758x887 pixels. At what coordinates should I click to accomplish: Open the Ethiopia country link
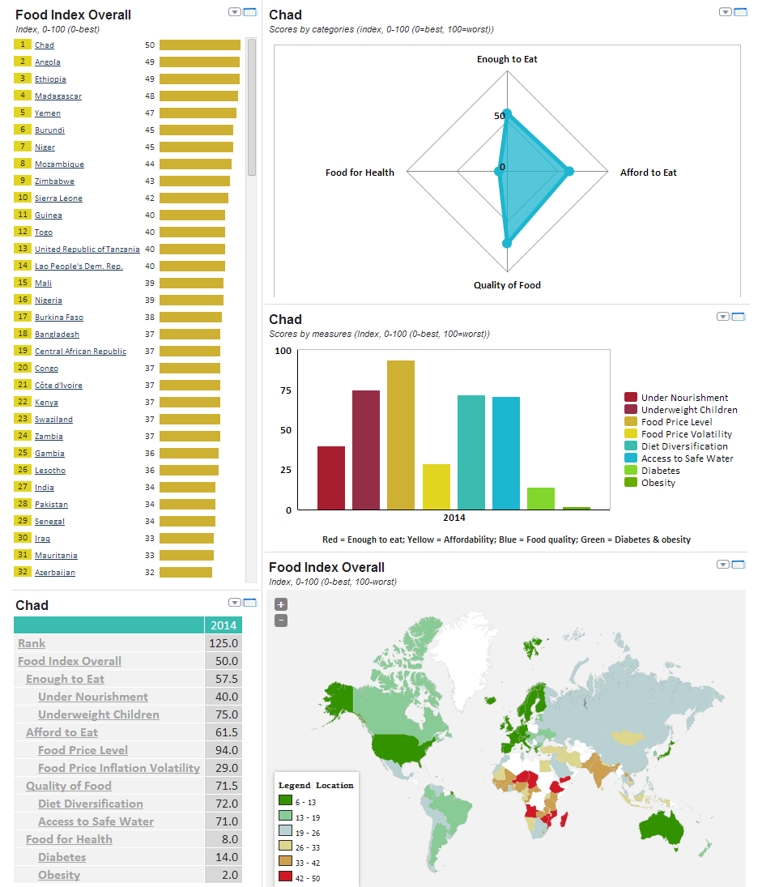50,79
